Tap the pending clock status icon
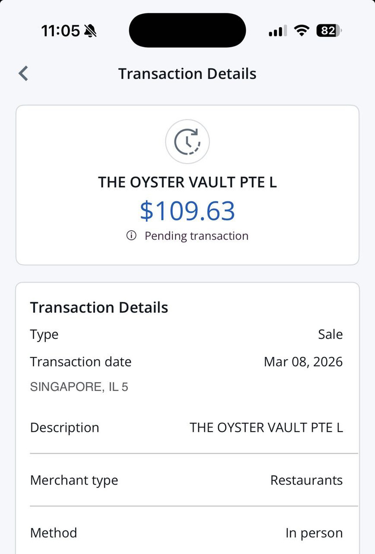375x554 pixels. pos(187,141)
